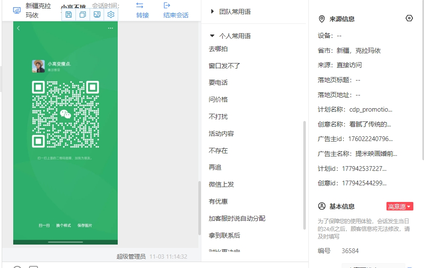Viewport: 424px width, 268px height.
Task: Click the 广告主名称 提米映画婚前... value
Action: pyautogui.click(x=376, y=154)
